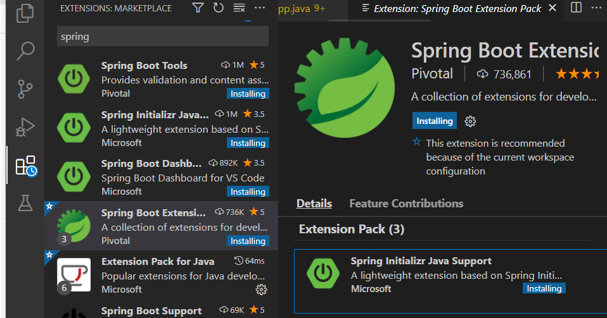
Task: Click the 736,861 install count
Action: click(x=504, y=74)
